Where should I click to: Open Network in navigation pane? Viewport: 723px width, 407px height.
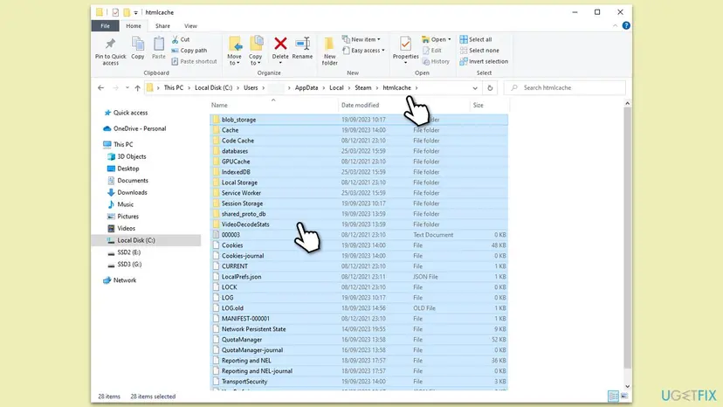click(x=125, y=280)
